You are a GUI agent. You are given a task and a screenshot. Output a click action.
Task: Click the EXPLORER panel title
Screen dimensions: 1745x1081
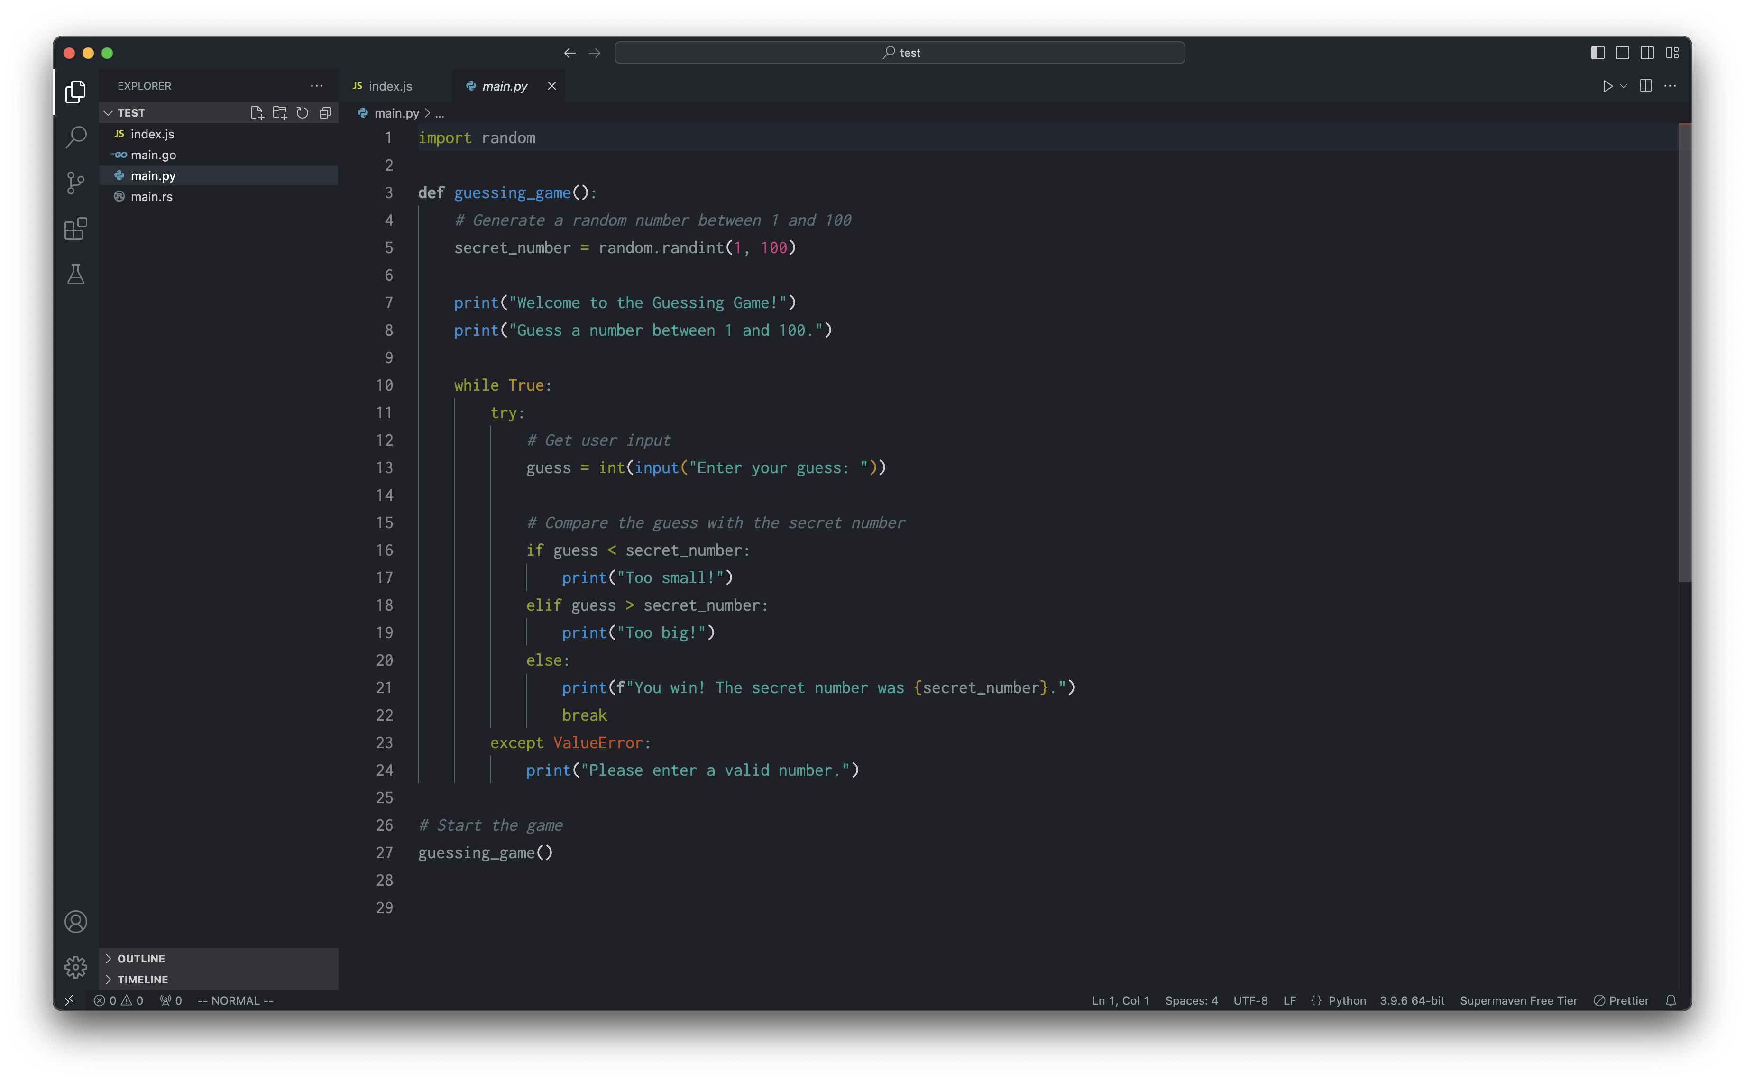point(145,86)
